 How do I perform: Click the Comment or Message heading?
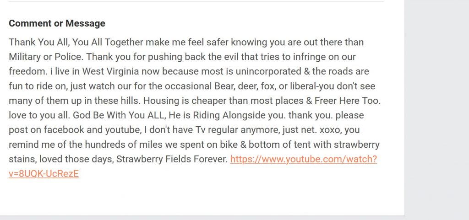57,23
